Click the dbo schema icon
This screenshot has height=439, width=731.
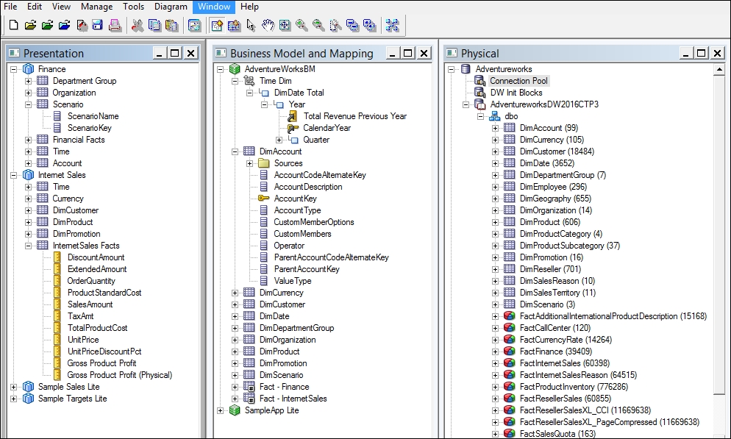pyautogui.click(x=495, y=116)
